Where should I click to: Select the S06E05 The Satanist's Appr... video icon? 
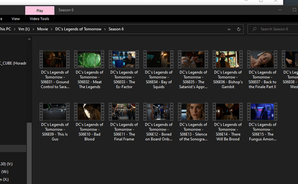click(193, 59)
